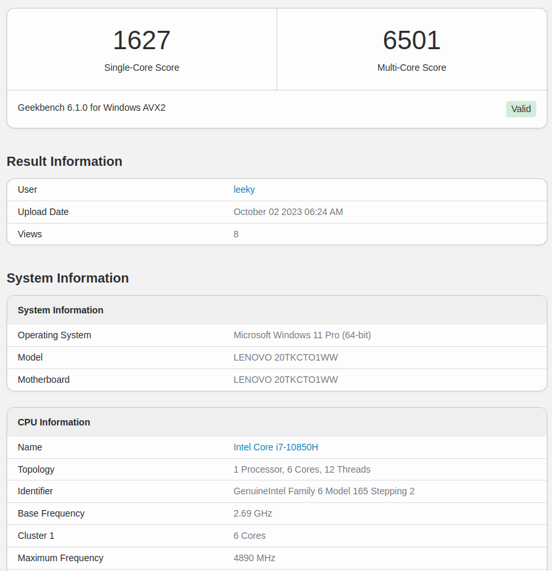
Task: Click the Result Information heading
Action: tap(64, 161)
